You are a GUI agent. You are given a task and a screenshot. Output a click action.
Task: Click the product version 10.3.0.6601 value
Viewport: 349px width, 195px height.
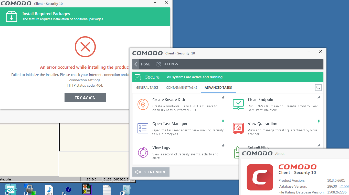click(x=336, y=180)
